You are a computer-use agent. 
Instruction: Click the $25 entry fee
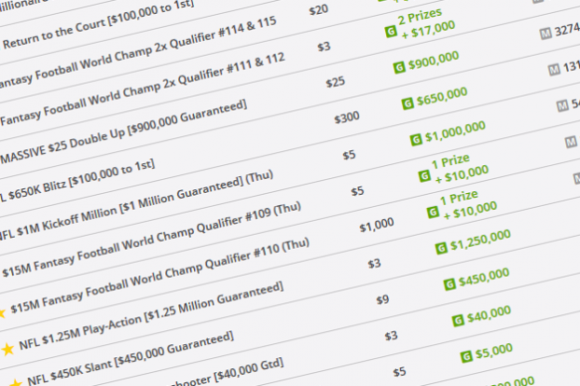335,82
